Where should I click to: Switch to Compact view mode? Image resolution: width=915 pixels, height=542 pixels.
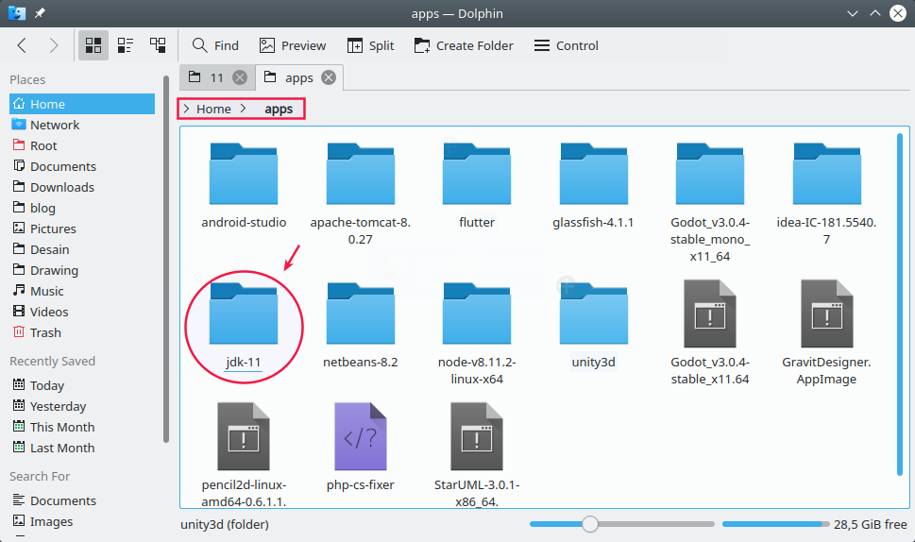[x=126, y=45]
